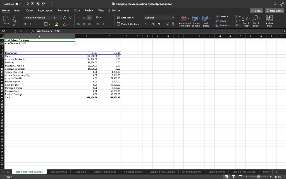
Task: Click the AutoSum sigma icon
Action: click(237, 17)
